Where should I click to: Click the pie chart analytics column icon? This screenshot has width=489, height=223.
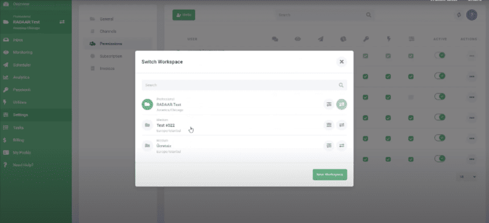pyautogui.click(x=343, y=39)
